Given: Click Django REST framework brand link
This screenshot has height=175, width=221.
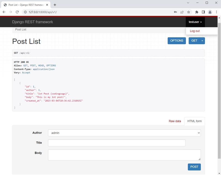Looking at the screenshot, I should coord(33,22).
